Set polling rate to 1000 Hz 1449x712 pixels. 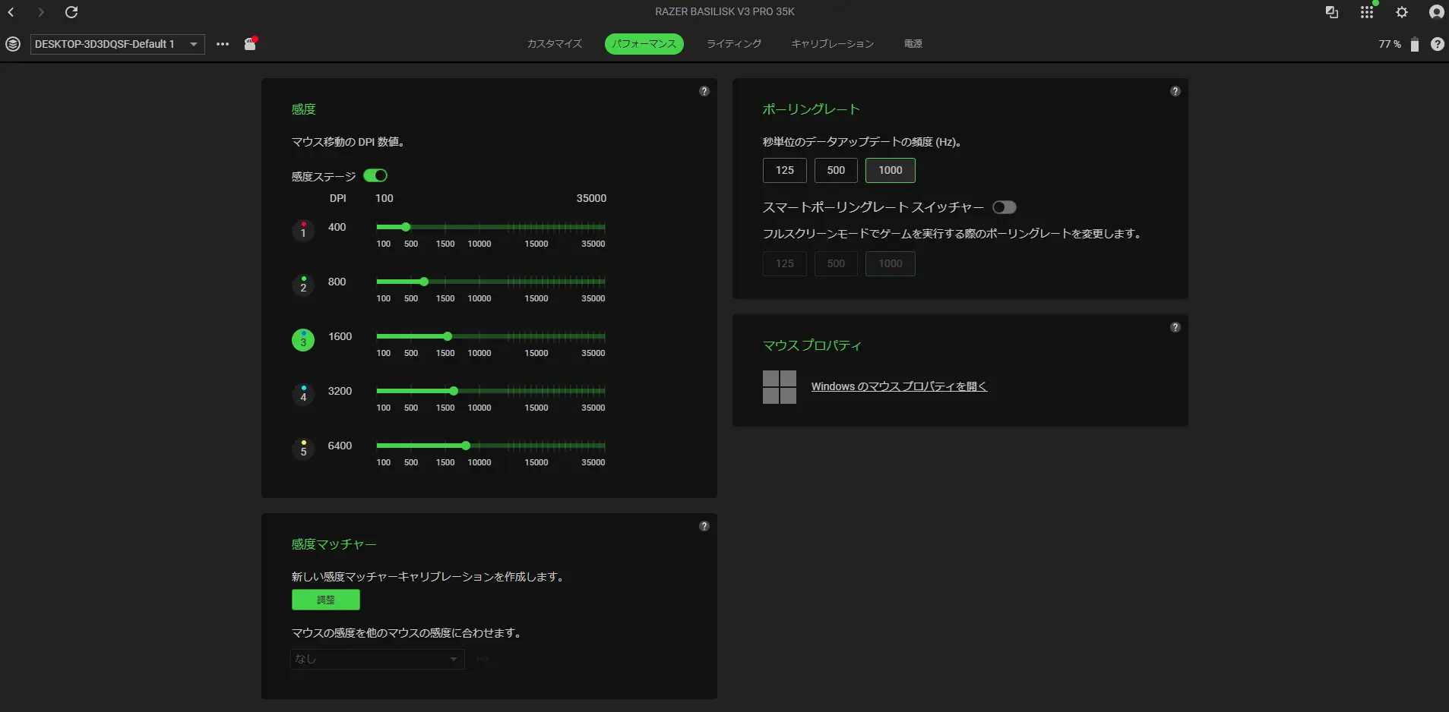891,170
